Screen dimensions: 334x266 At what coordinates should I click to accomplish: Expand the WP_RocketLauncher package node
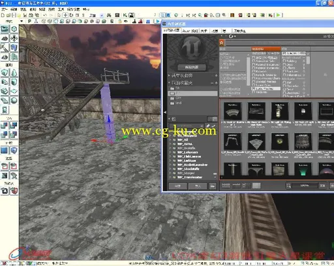pos(170,165)
